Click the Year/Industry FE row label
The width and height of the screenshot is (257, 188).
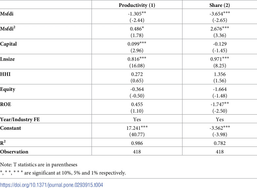20,120
